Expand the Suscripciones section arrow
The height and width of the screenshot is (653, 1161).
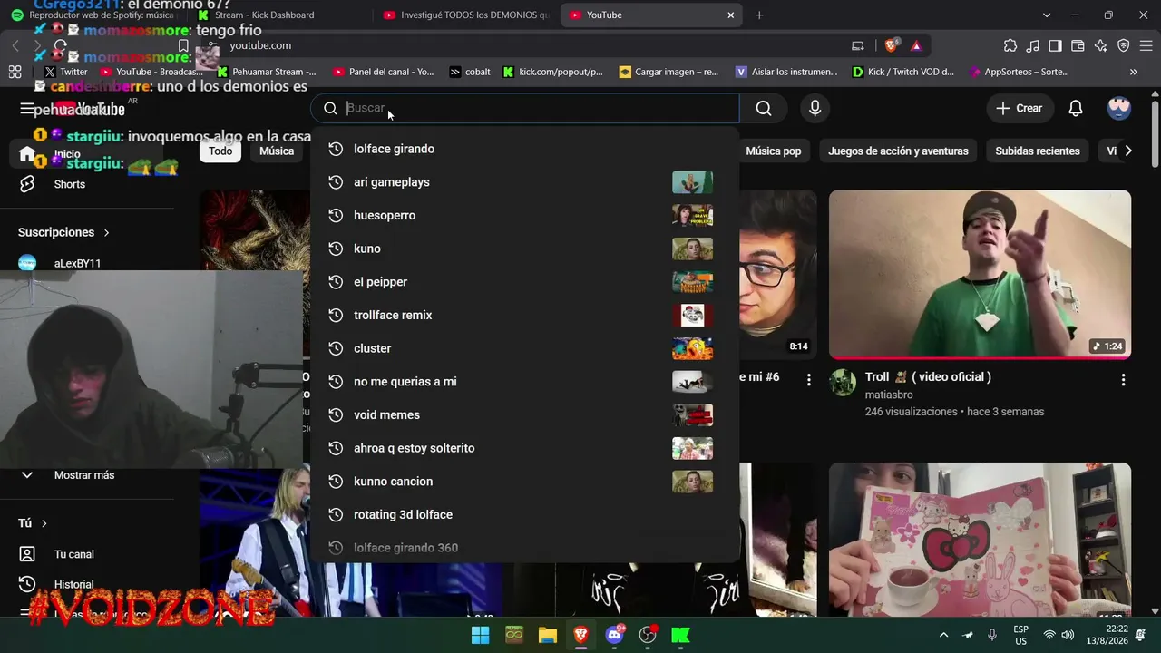106,233
